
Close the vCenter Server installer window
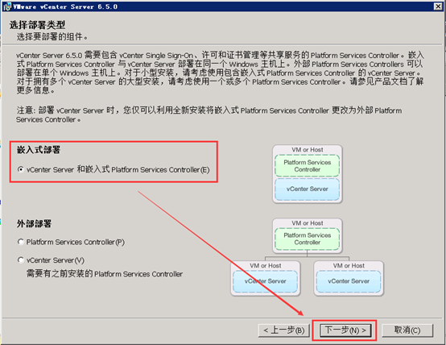438,6
